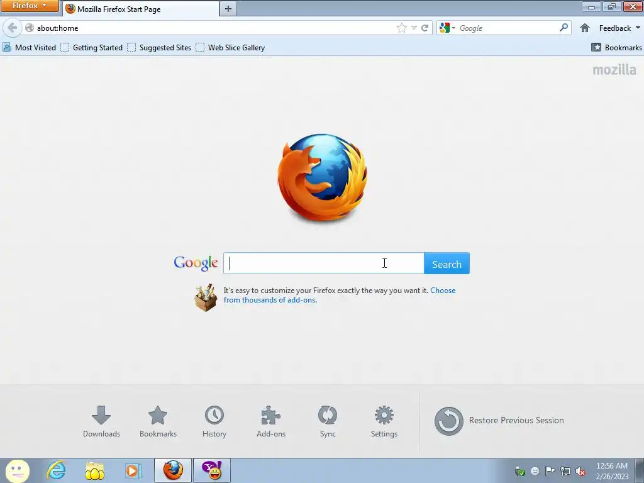
Task: Reload the page using the refresh icon
Action: pyautogui.click(x=425, y=28)
